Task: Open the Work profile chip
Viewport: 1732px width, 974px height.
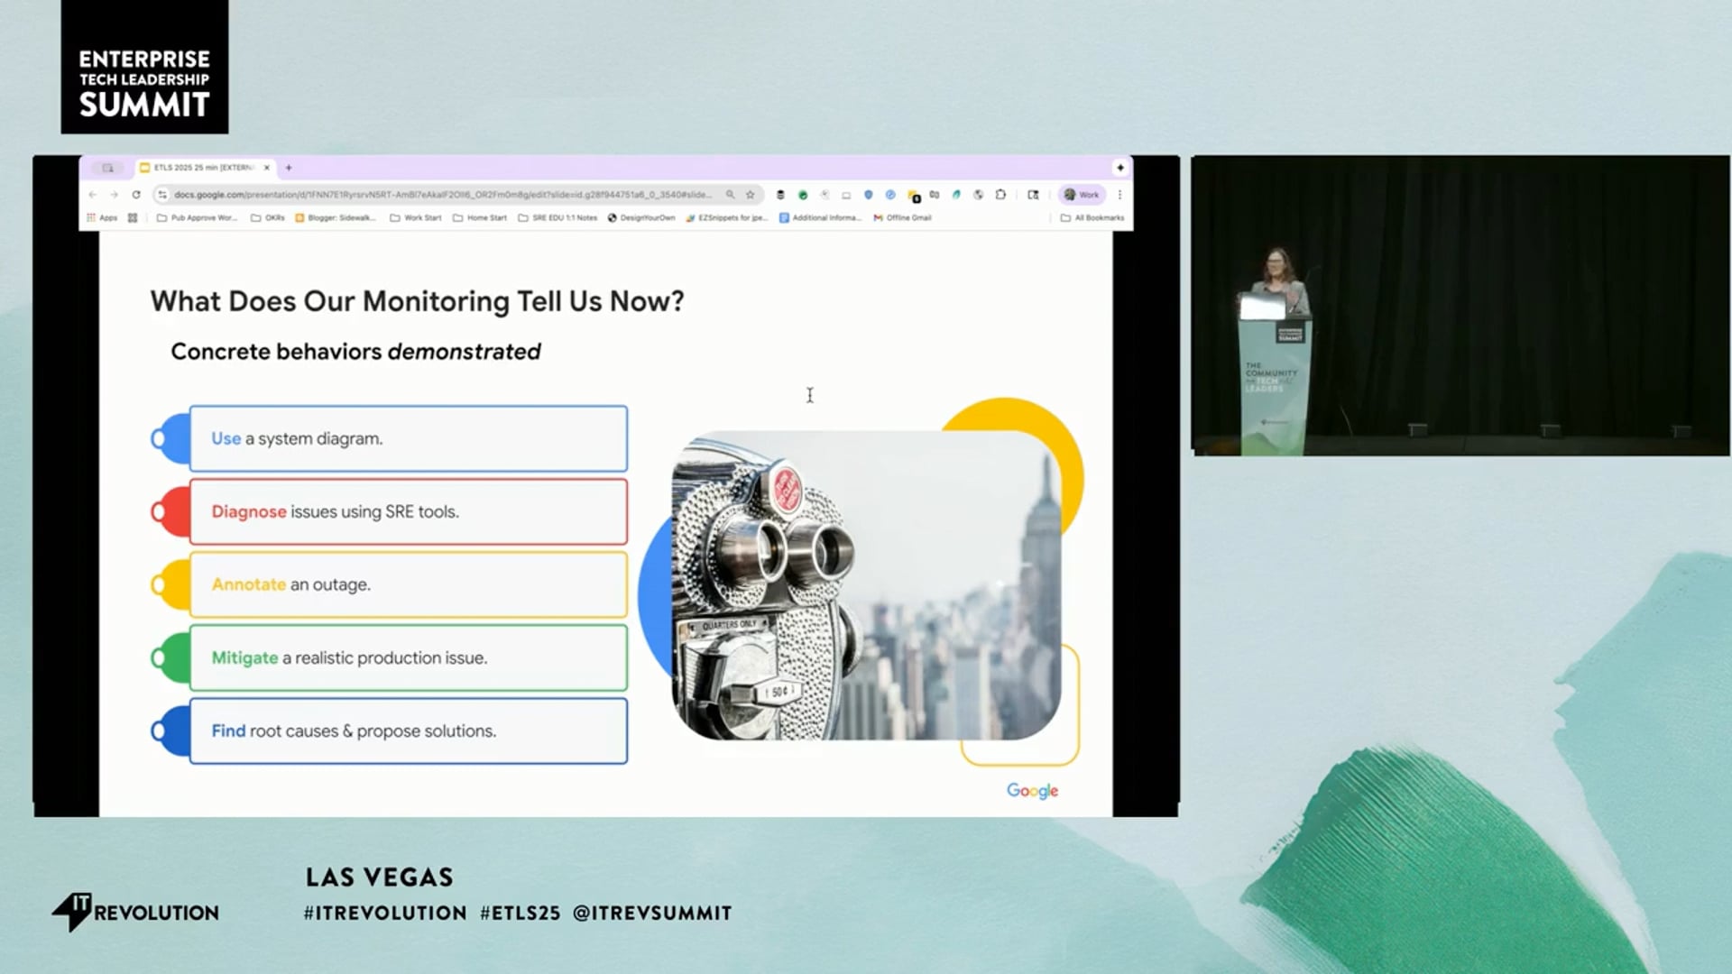Action: point(1082,195)
